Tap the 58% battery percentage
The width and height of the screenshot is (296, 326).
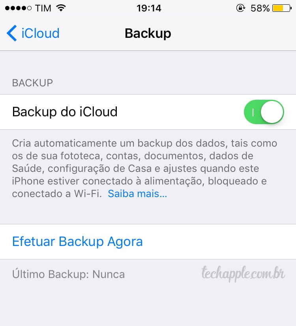tap(260, 8)
